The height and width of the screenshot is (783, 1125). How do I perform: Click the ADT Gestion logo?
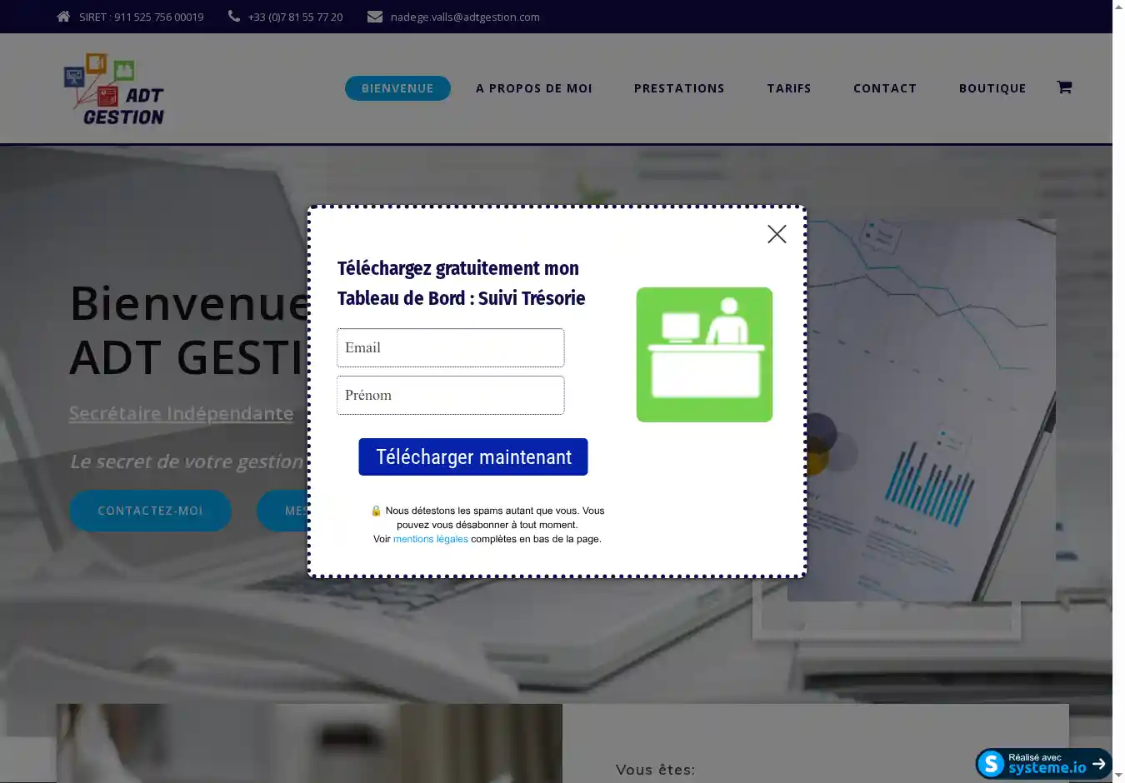point(115,89)
